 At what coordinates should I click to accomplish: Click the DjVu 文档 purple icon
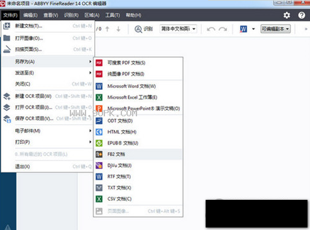point(99,165)
